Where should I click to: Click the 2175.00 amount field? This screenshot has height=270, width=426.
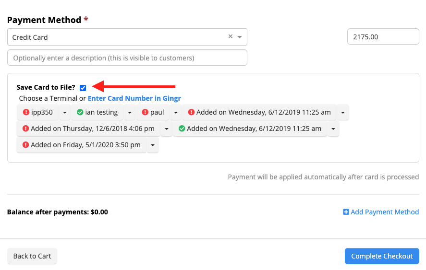pyautogui.click(x=383, y=36)
